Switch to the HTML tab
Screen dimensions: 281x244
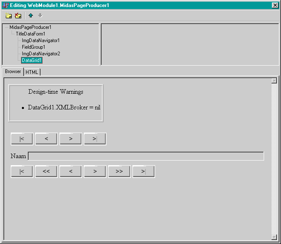pos(32,72)
